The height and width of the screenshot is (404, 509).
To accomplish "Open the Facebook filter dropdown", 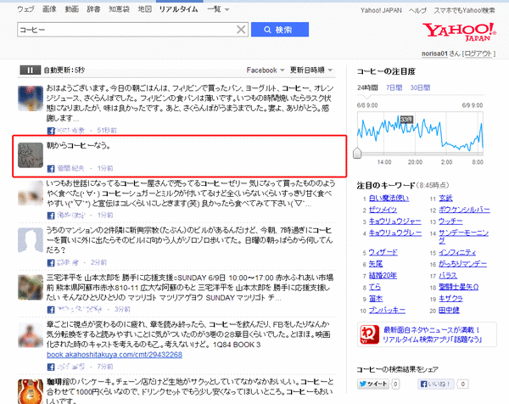I will [266, 70].
